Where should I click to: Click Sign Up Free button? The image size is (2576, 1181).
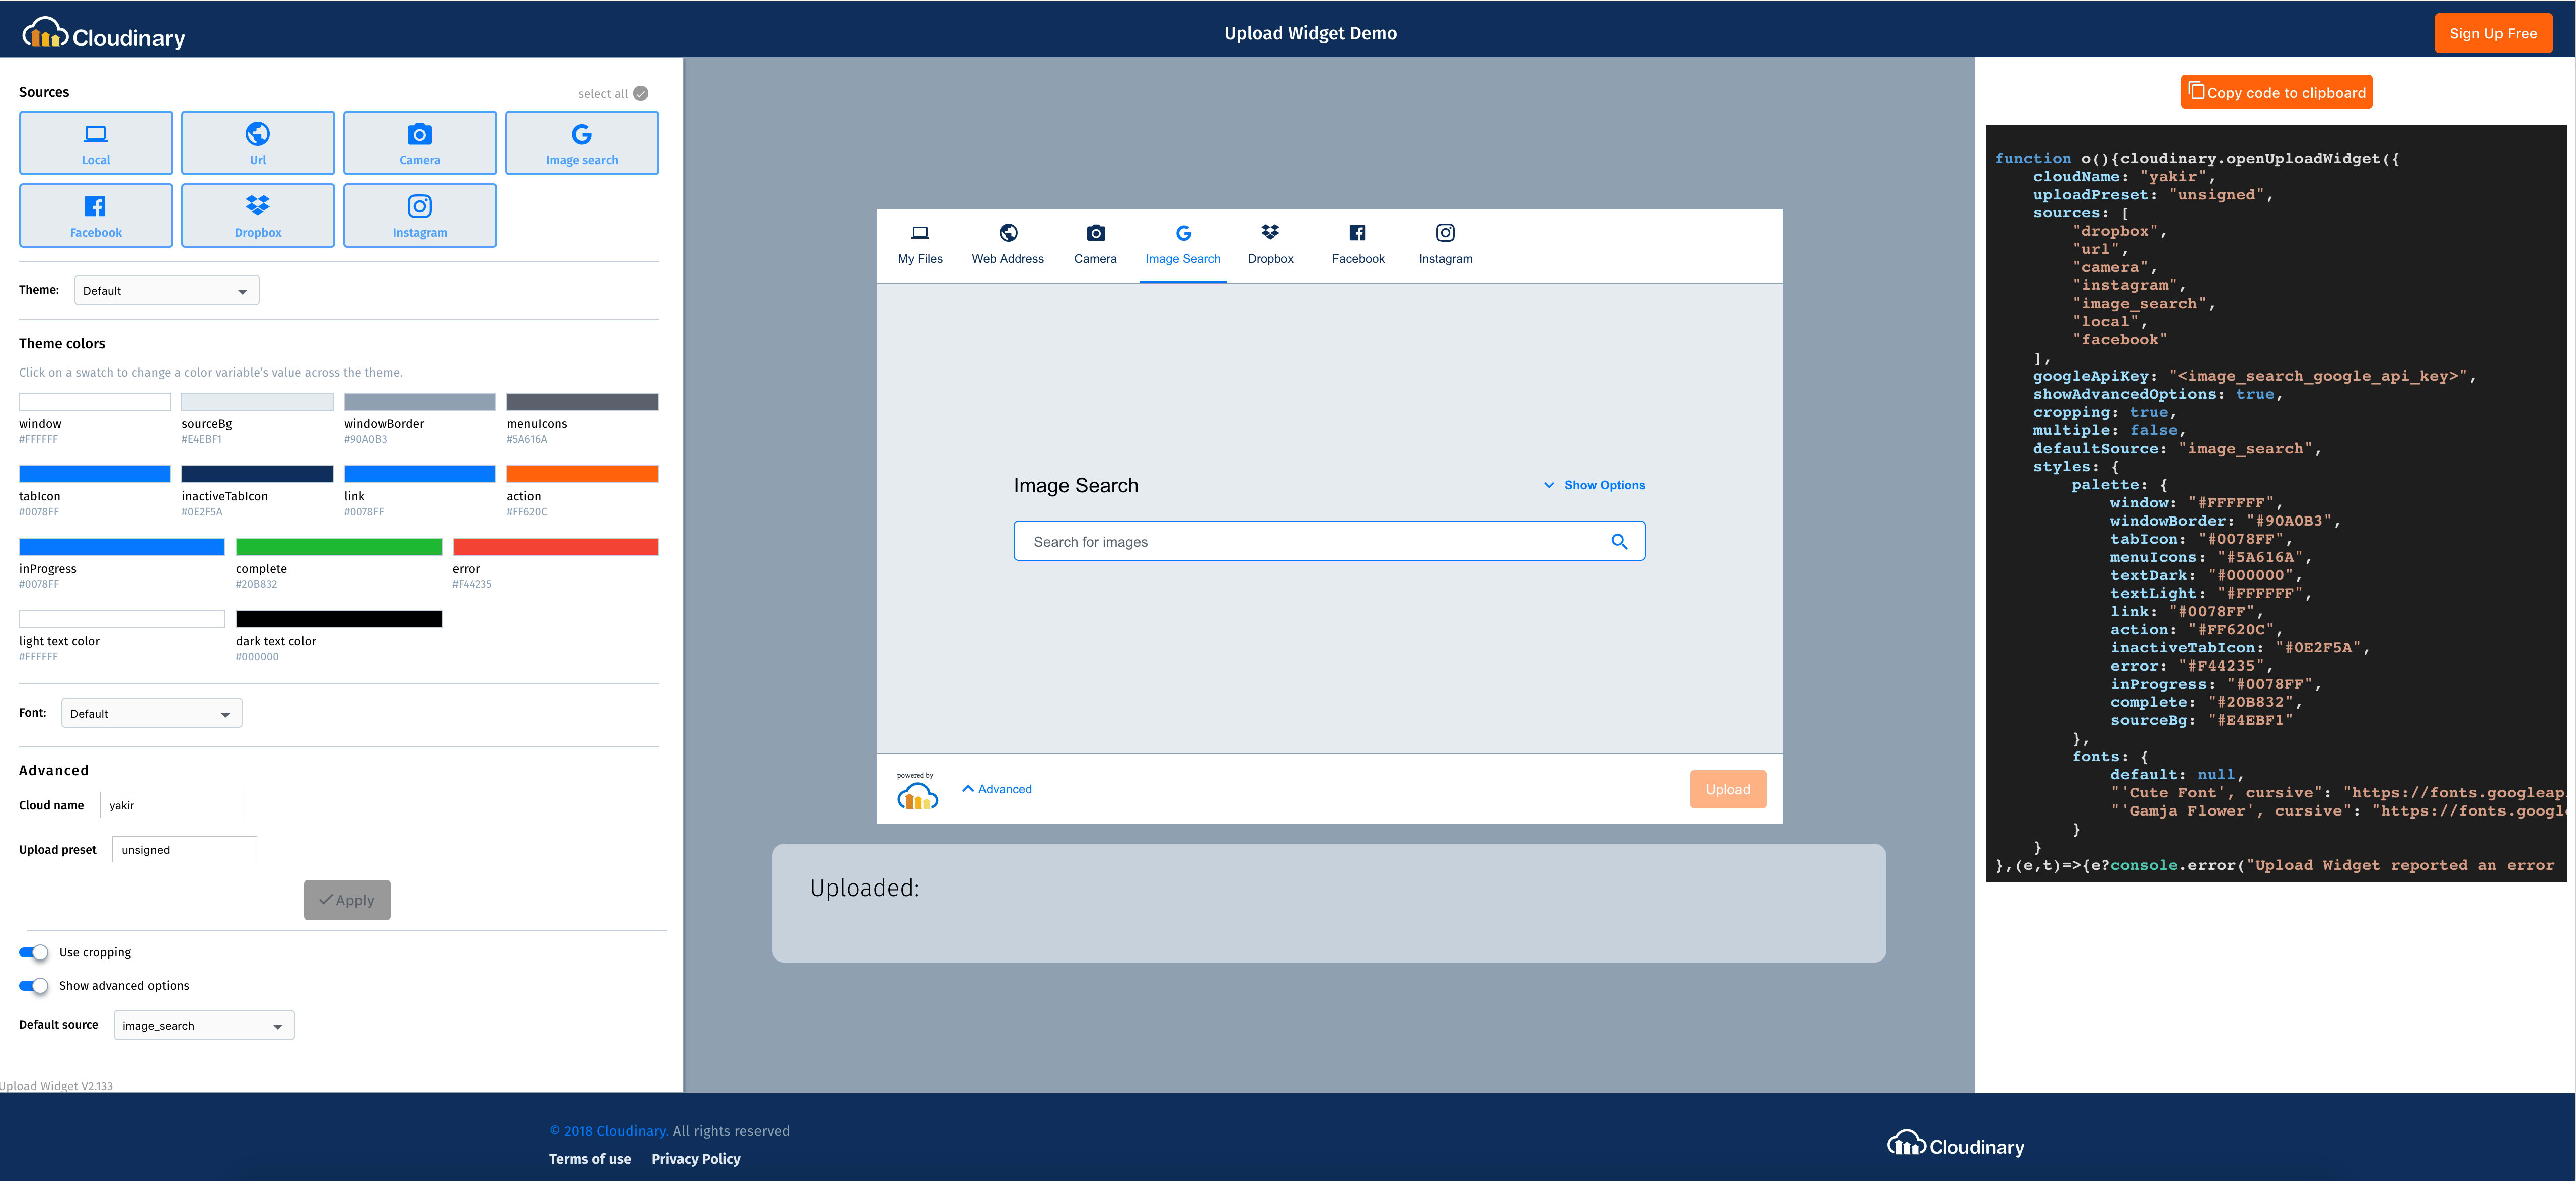point(2492,33)
